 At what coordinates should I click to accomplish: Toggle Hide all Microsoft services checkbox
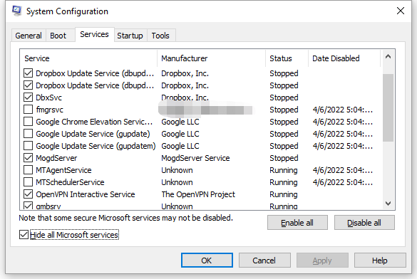tap(24, 235)
